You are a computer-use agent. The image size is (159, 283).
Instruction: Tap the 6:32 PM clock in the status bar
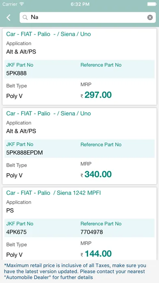pos(80,4)
